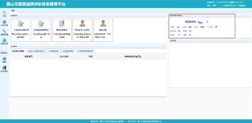Click the last person icon card in quick menu
This screenshot has width=252, height=123.
[103, 24]
